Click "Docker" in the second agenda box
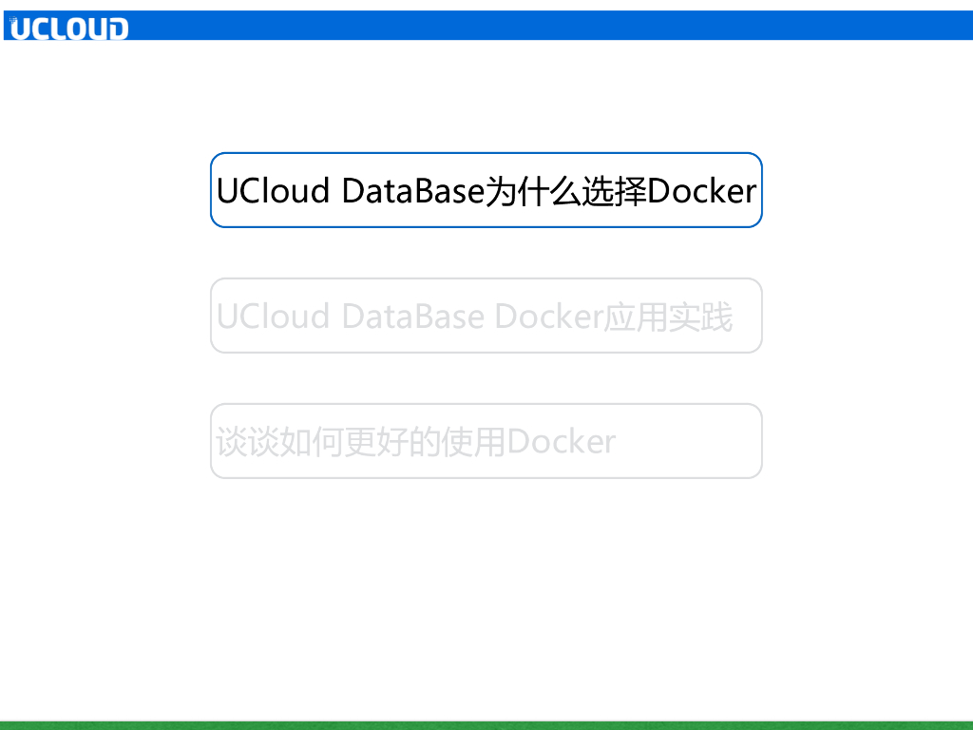973x730 pixels. tap(549, 317)
